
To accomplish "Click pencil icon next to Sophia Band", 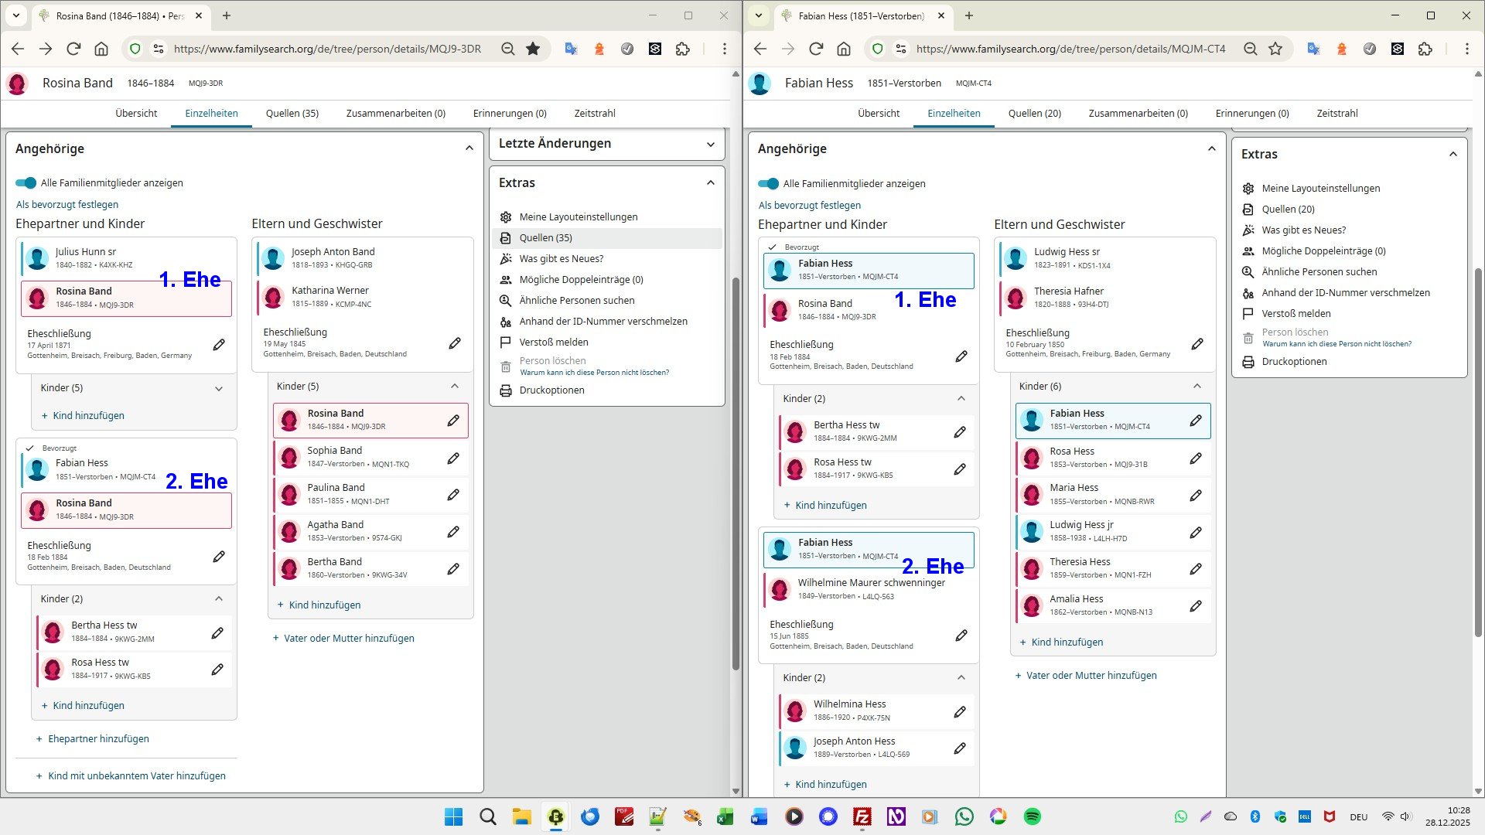I will tap(453, 458).
